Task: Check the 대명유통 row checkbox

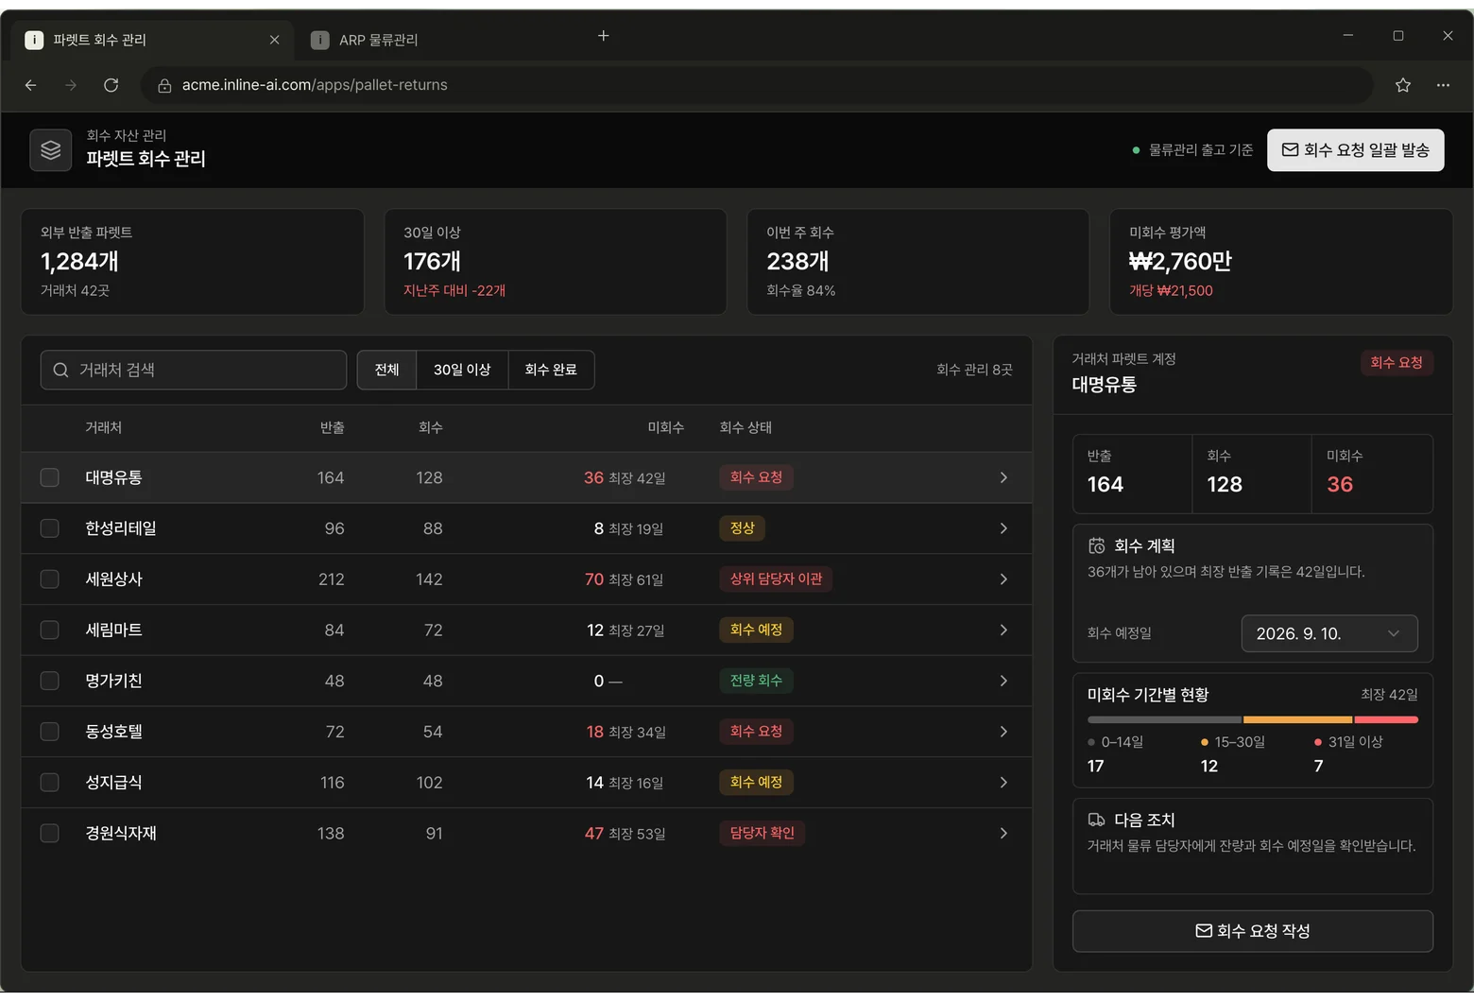Action: coord(49,477)
